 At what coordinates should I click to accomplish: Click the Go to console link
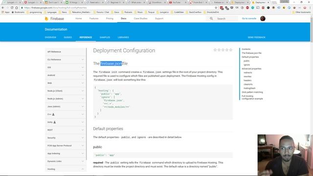click(249, 19)
